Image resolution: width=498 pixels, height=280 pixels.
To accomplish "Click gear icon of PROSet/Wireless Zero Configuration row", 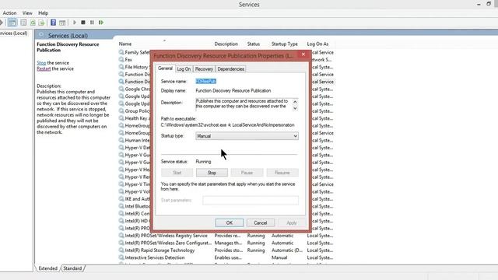I will pos(121,243).
